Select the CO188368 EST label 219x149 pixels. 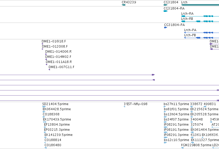point(51,114)
